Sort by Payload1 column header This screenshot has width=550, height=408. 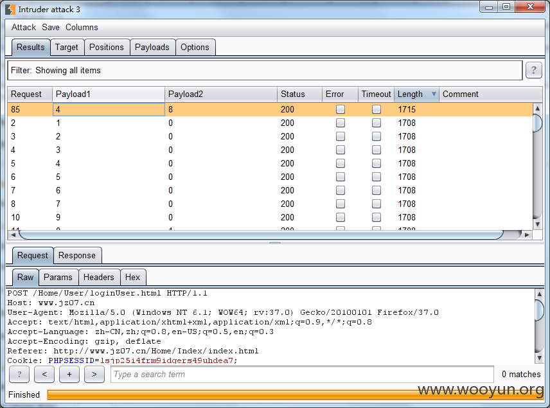tap(109, 94)
